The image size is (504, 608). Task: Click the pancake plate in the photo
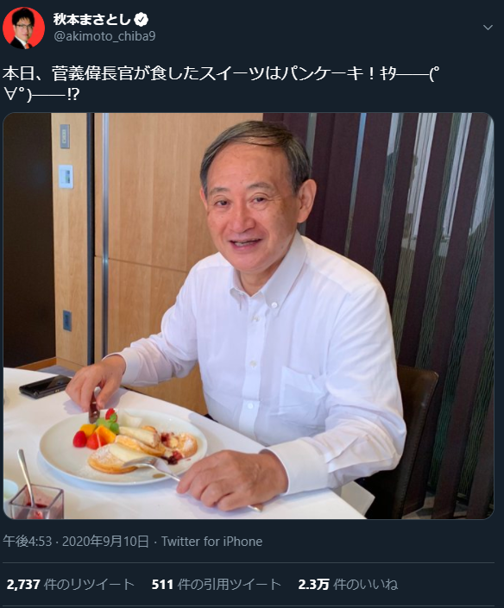click(x=123, y=447)
